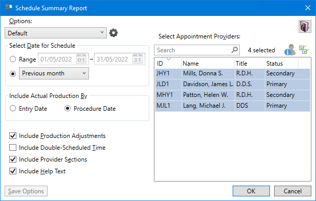The height and width of the screenshot is (201, 316).
Task: Select the Entry Date radio option
Action: (x=13, y=109)
